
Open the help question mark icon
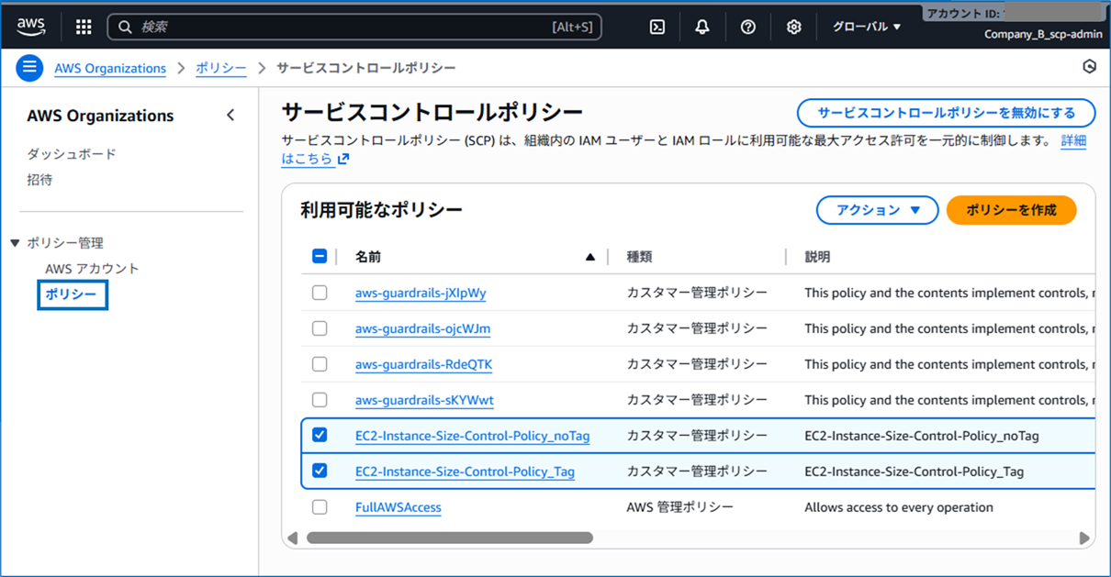click(747, 26)
